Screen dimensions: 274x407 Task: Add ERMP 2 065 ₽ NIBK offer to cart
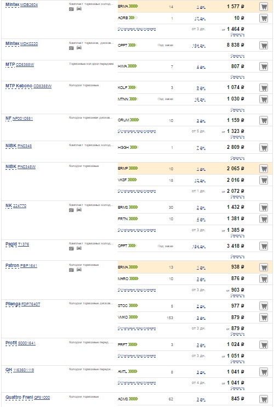[264, 169]
